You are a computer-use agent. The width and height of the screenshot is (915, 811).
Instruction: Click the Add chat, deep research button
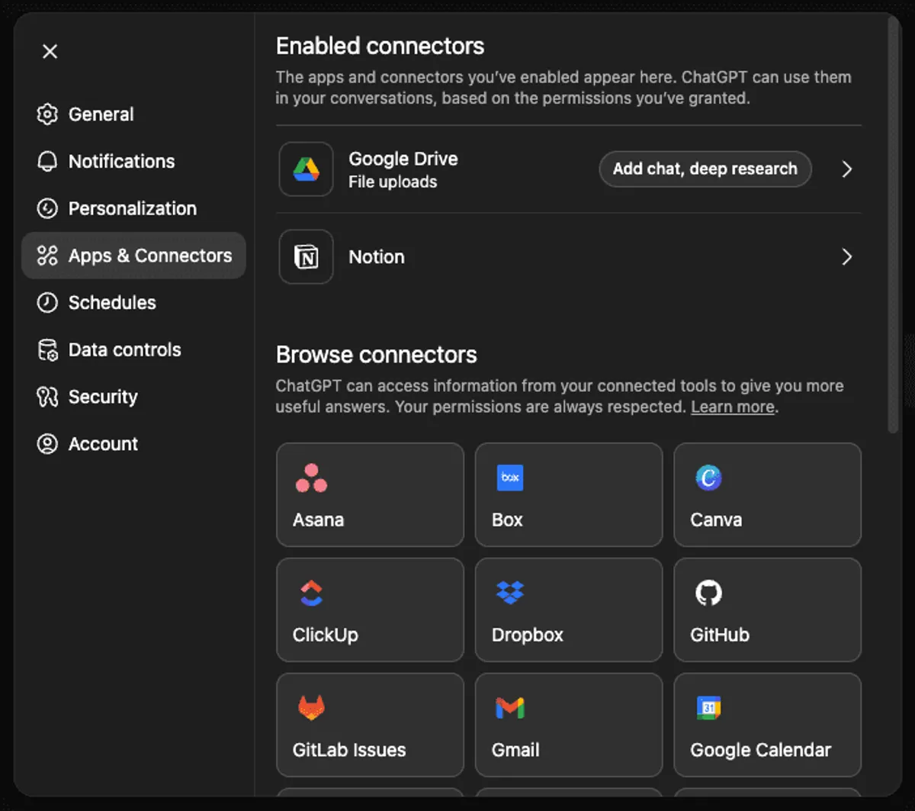705,169
